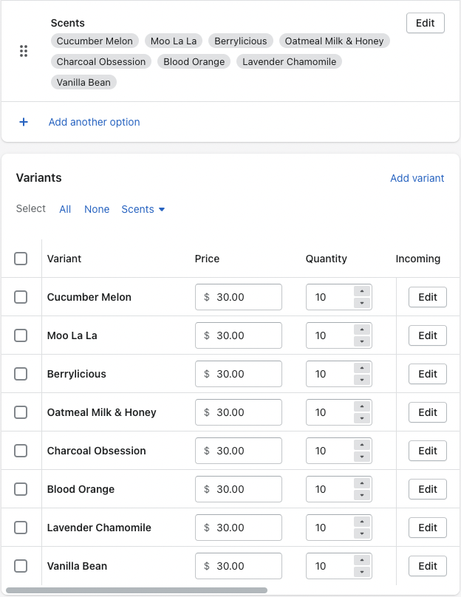Click the decrement arrow for Berrylicious quantity
The width and height of the screenshot is (461, 597).
click(361, 378)
